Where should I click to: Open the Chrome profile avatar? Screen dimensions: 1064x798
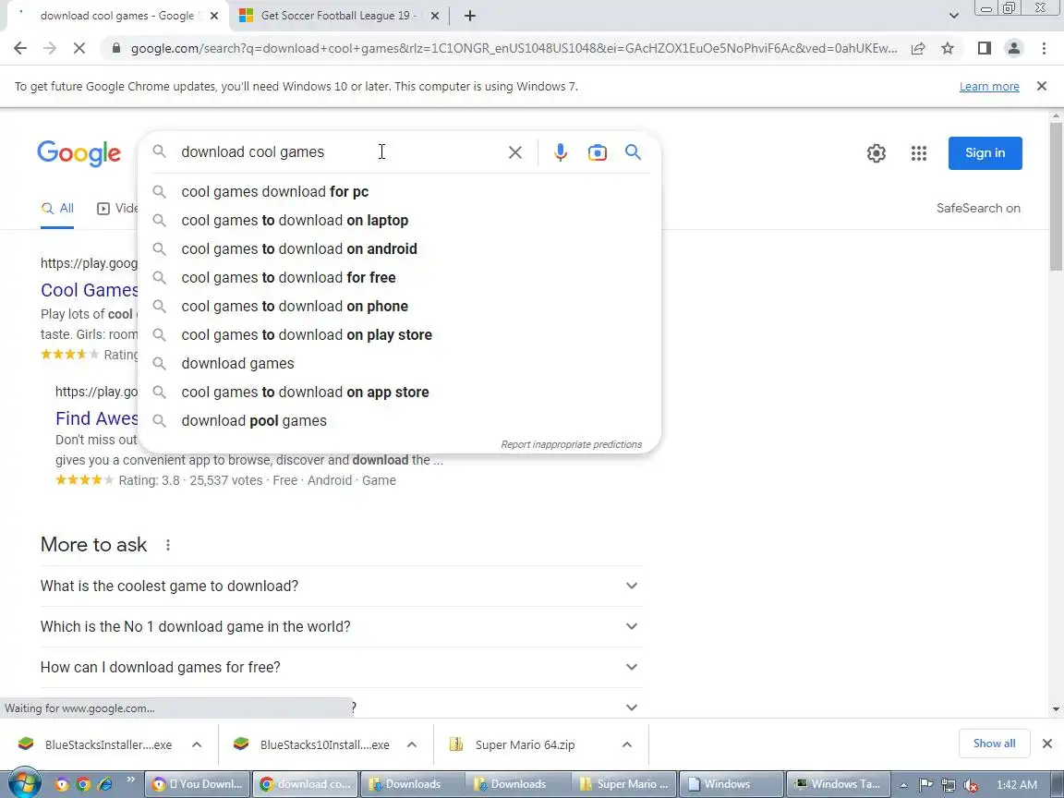pos(1014,48)
